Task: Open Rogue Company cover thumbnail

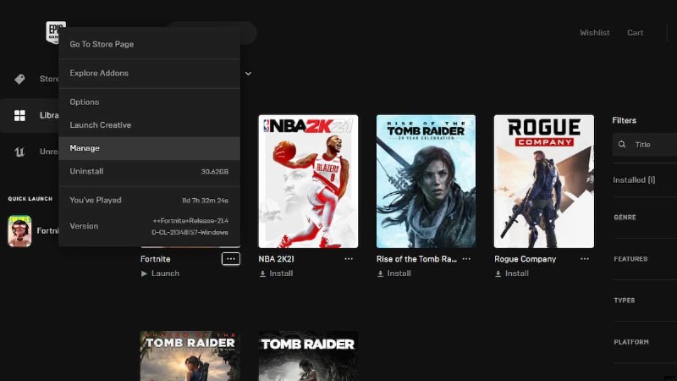Action: tap(544, 181)
